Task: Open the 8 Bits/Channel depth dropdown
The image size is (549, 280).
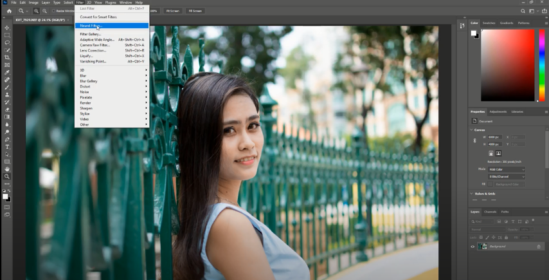Action: 507,176
